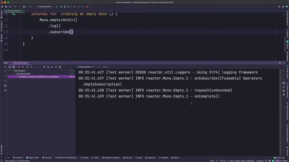Image resolution: width=289 pixels, height=162 pixels.
Task: Click the Save All icon in main toolbar
Action: (6, 7)
